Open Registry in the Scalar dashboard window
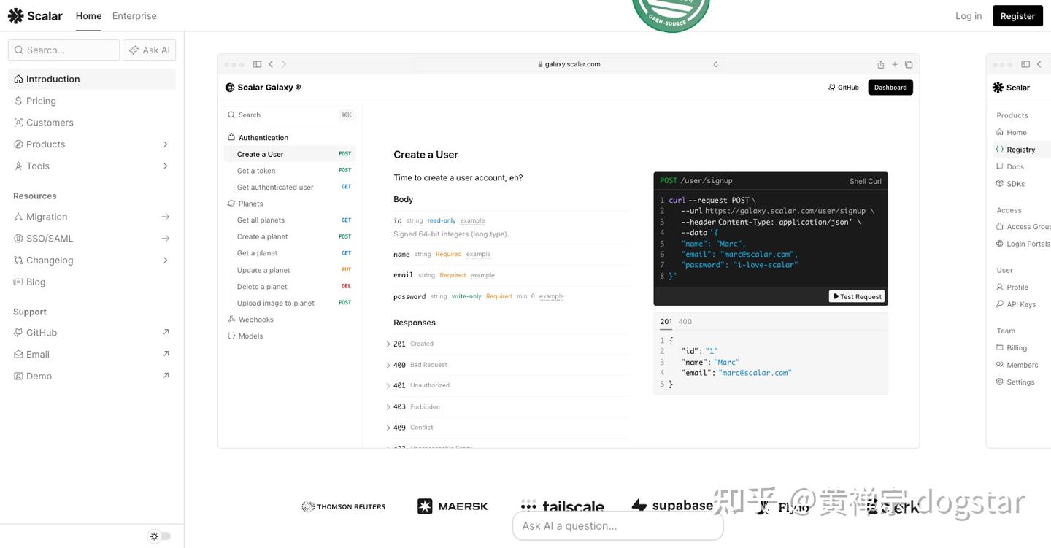This screenshot has height=548, width=1051. point(1020,150)
